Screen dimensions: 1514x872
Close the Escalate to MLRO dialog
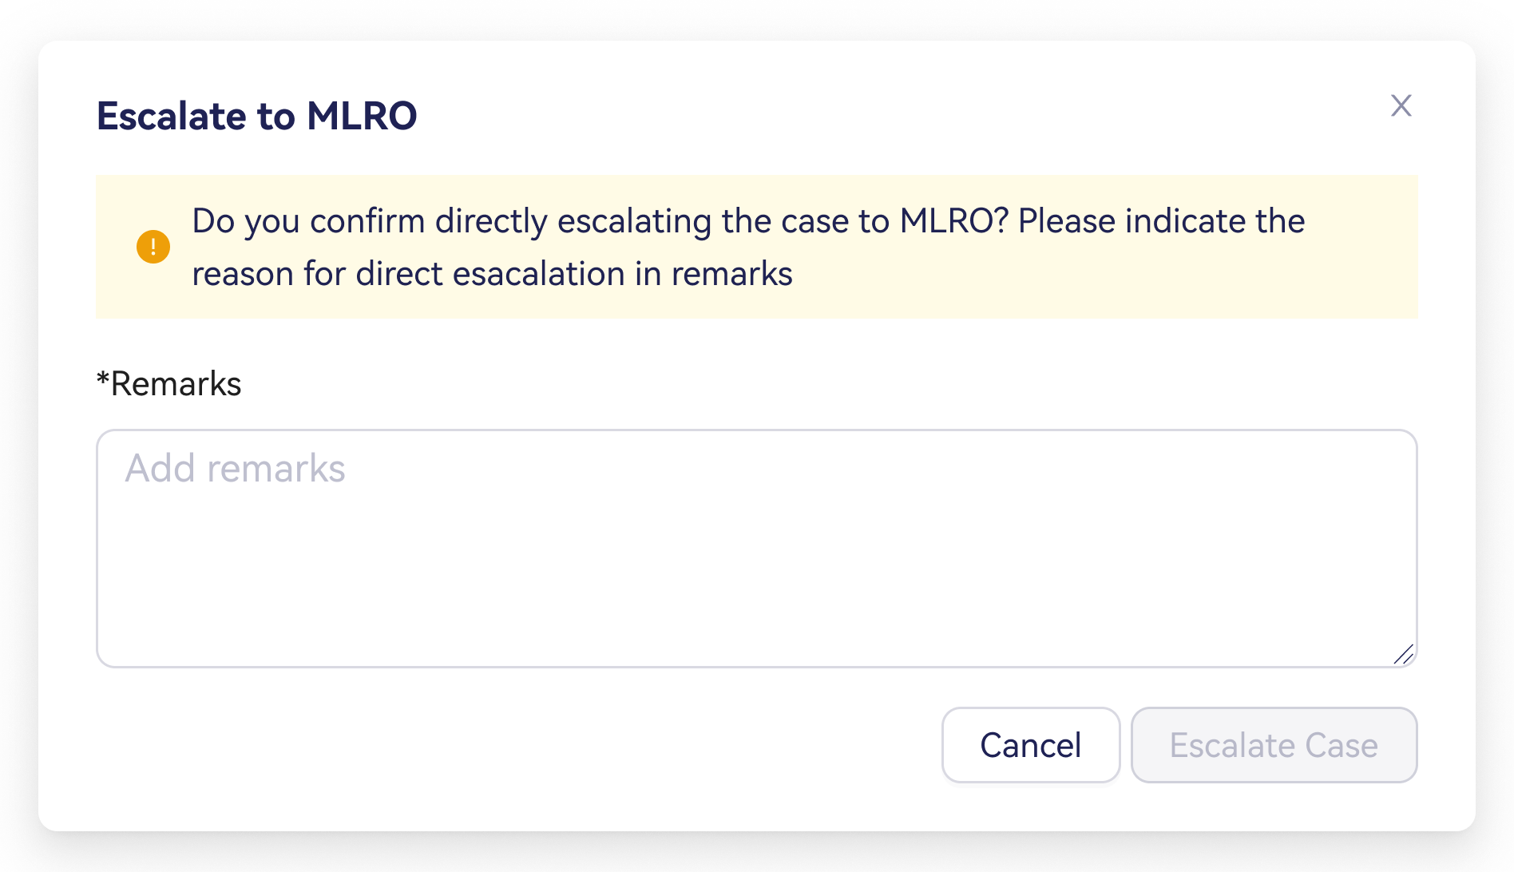(1401, 105)
